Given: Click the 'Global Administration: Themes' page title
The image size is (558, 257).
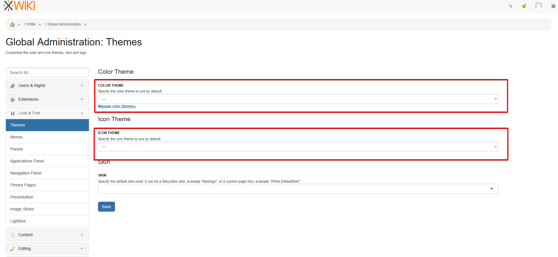Looking at the screenshot, I should point(74,42).
